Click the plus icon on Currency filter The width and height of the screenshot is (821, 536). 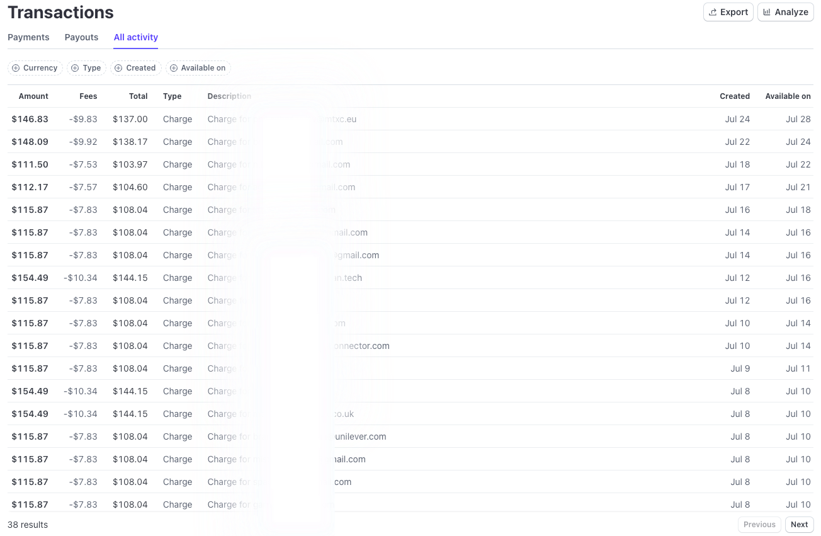[16, 68]
